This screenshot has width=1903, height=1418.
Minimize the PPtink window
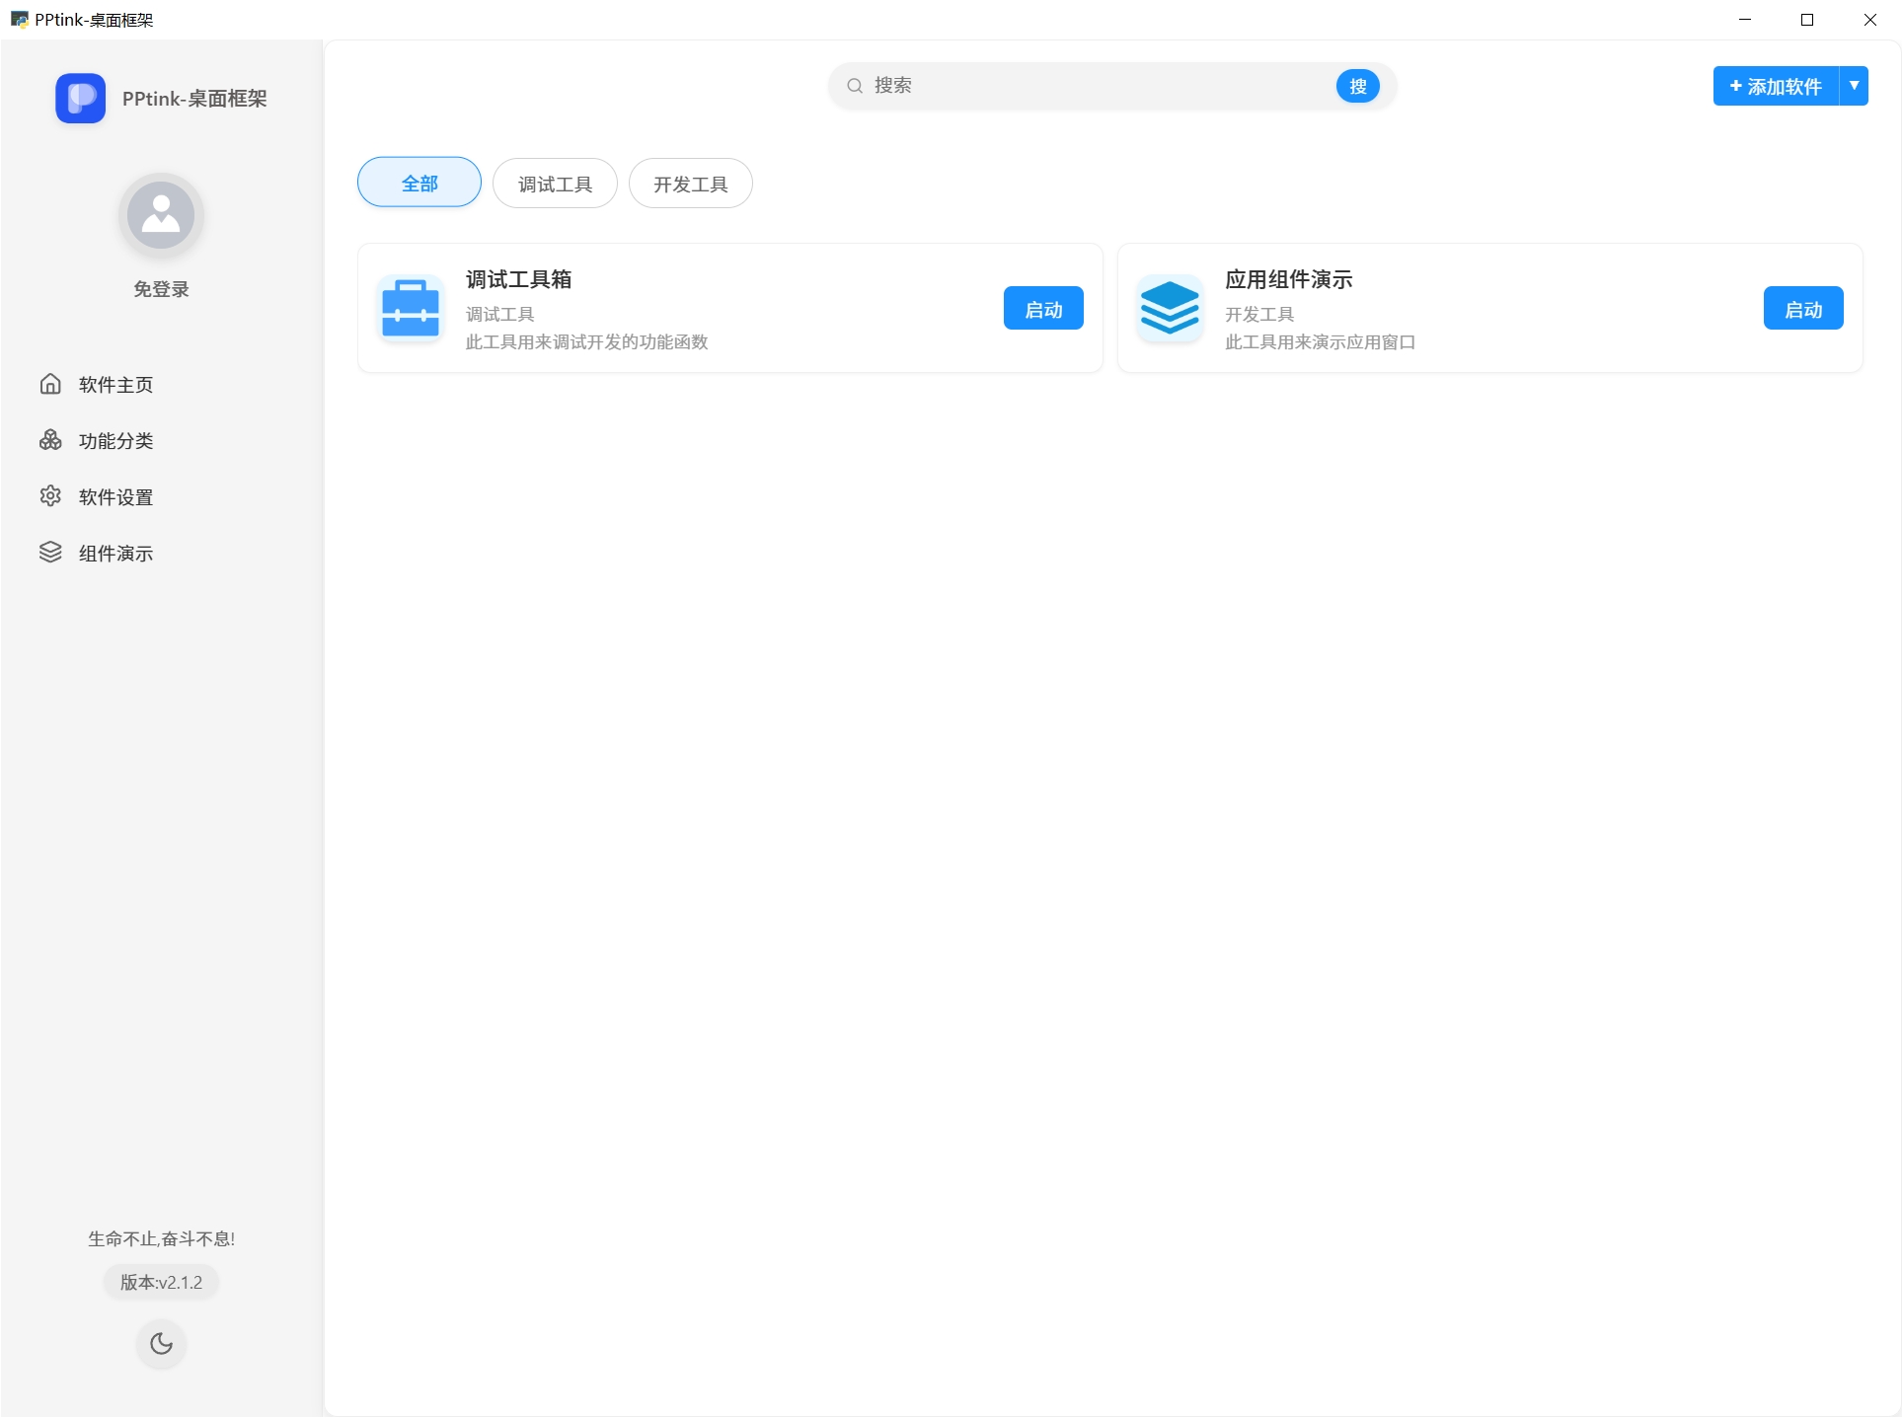(x=1745, y=19)
